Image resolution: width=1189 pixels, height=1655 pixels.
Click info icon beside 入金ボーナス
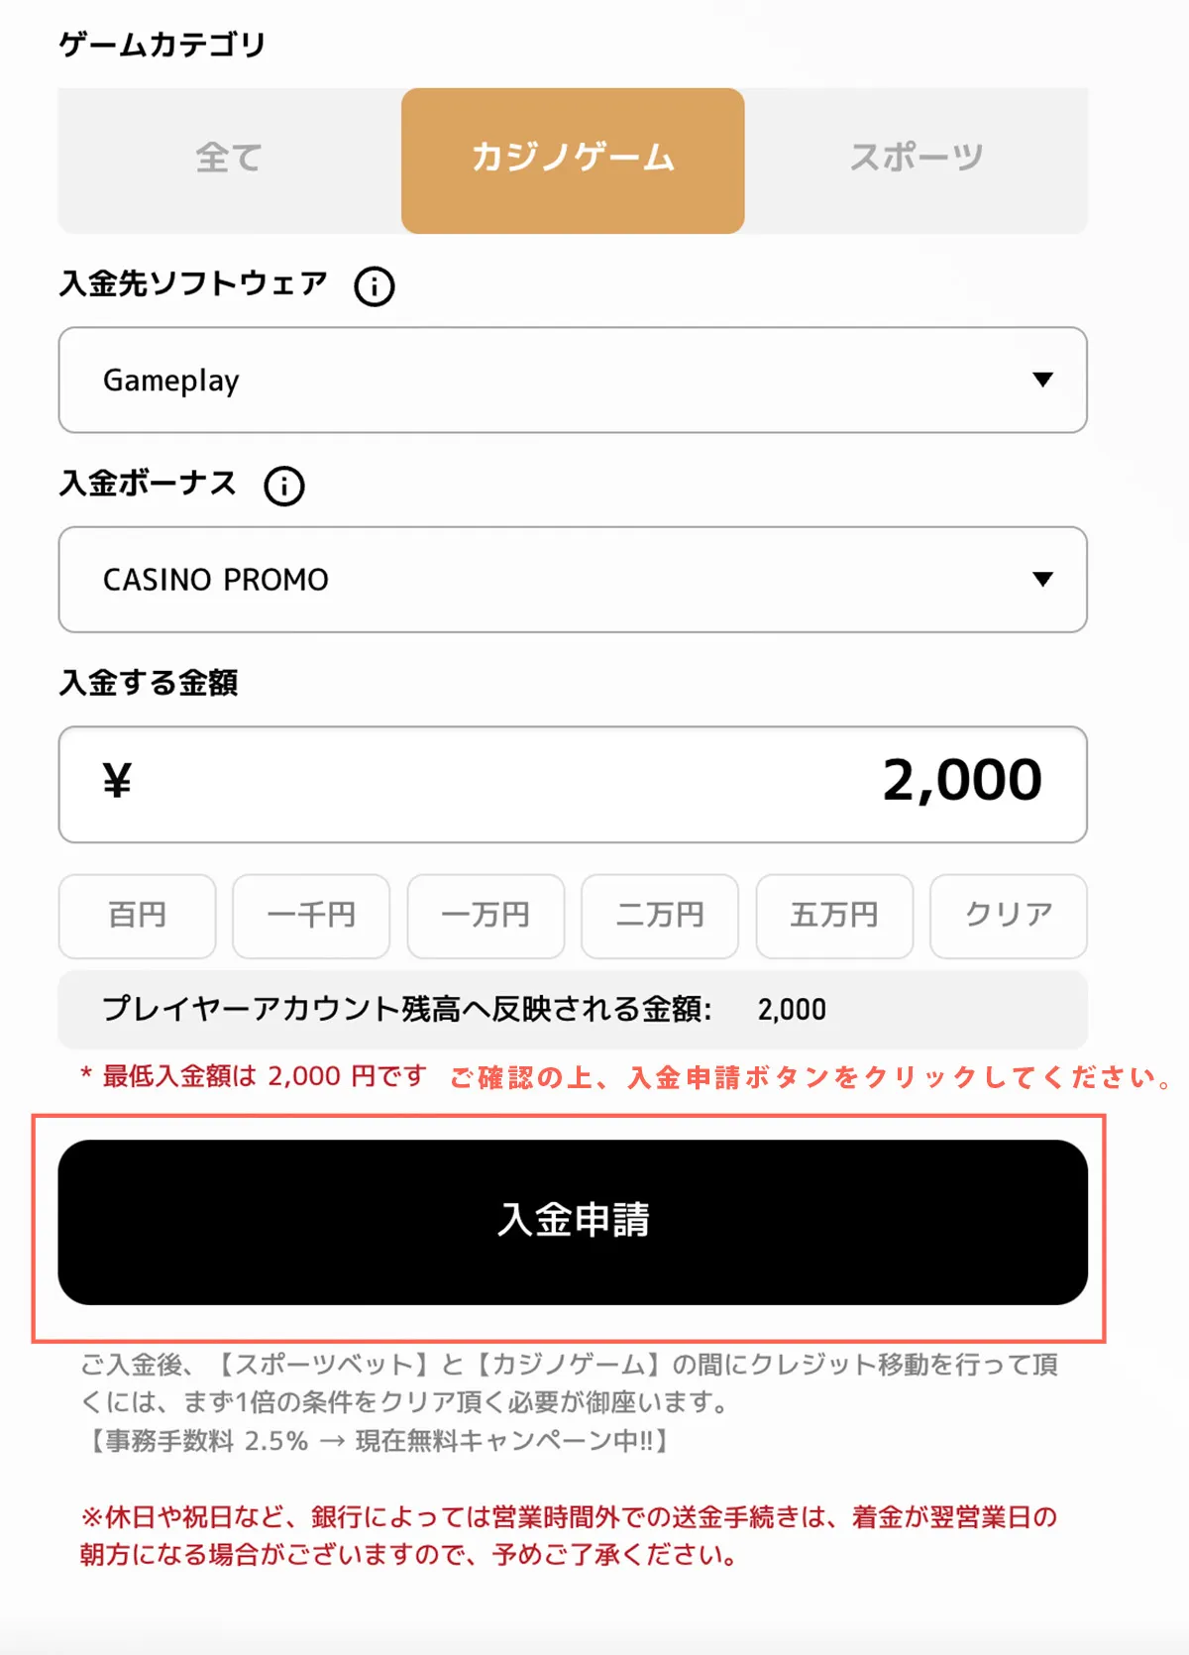(x=284, y=486)
